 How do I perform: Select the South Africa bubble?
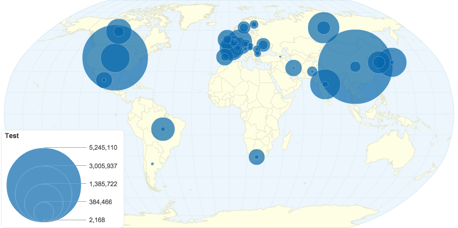[x=257, y=157]
